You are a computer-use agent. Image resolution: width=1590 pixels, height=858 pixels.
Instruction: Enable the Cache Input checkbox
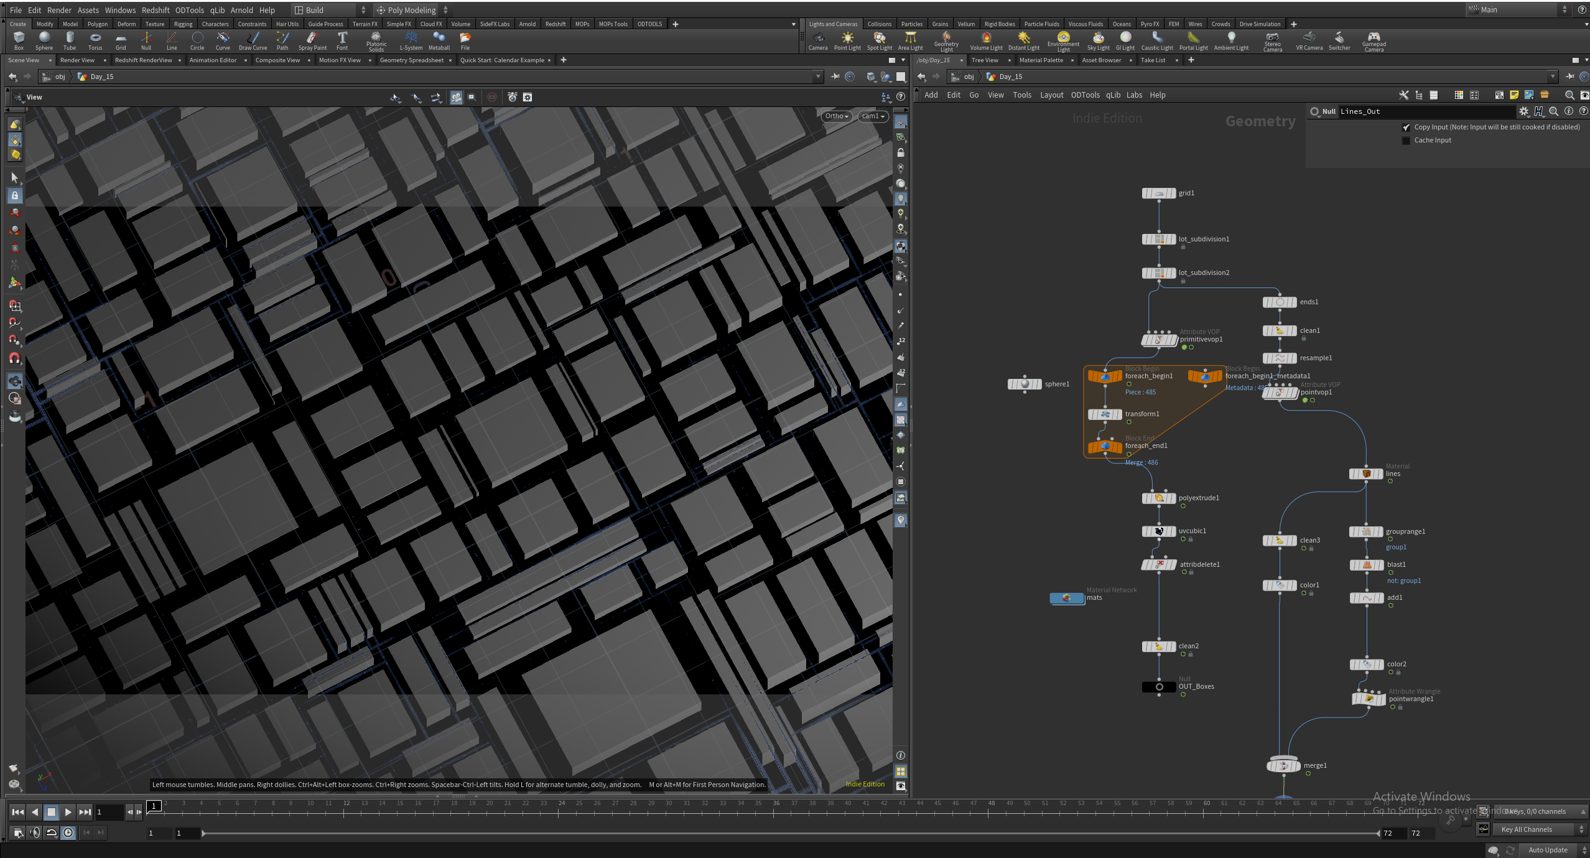1406,141
